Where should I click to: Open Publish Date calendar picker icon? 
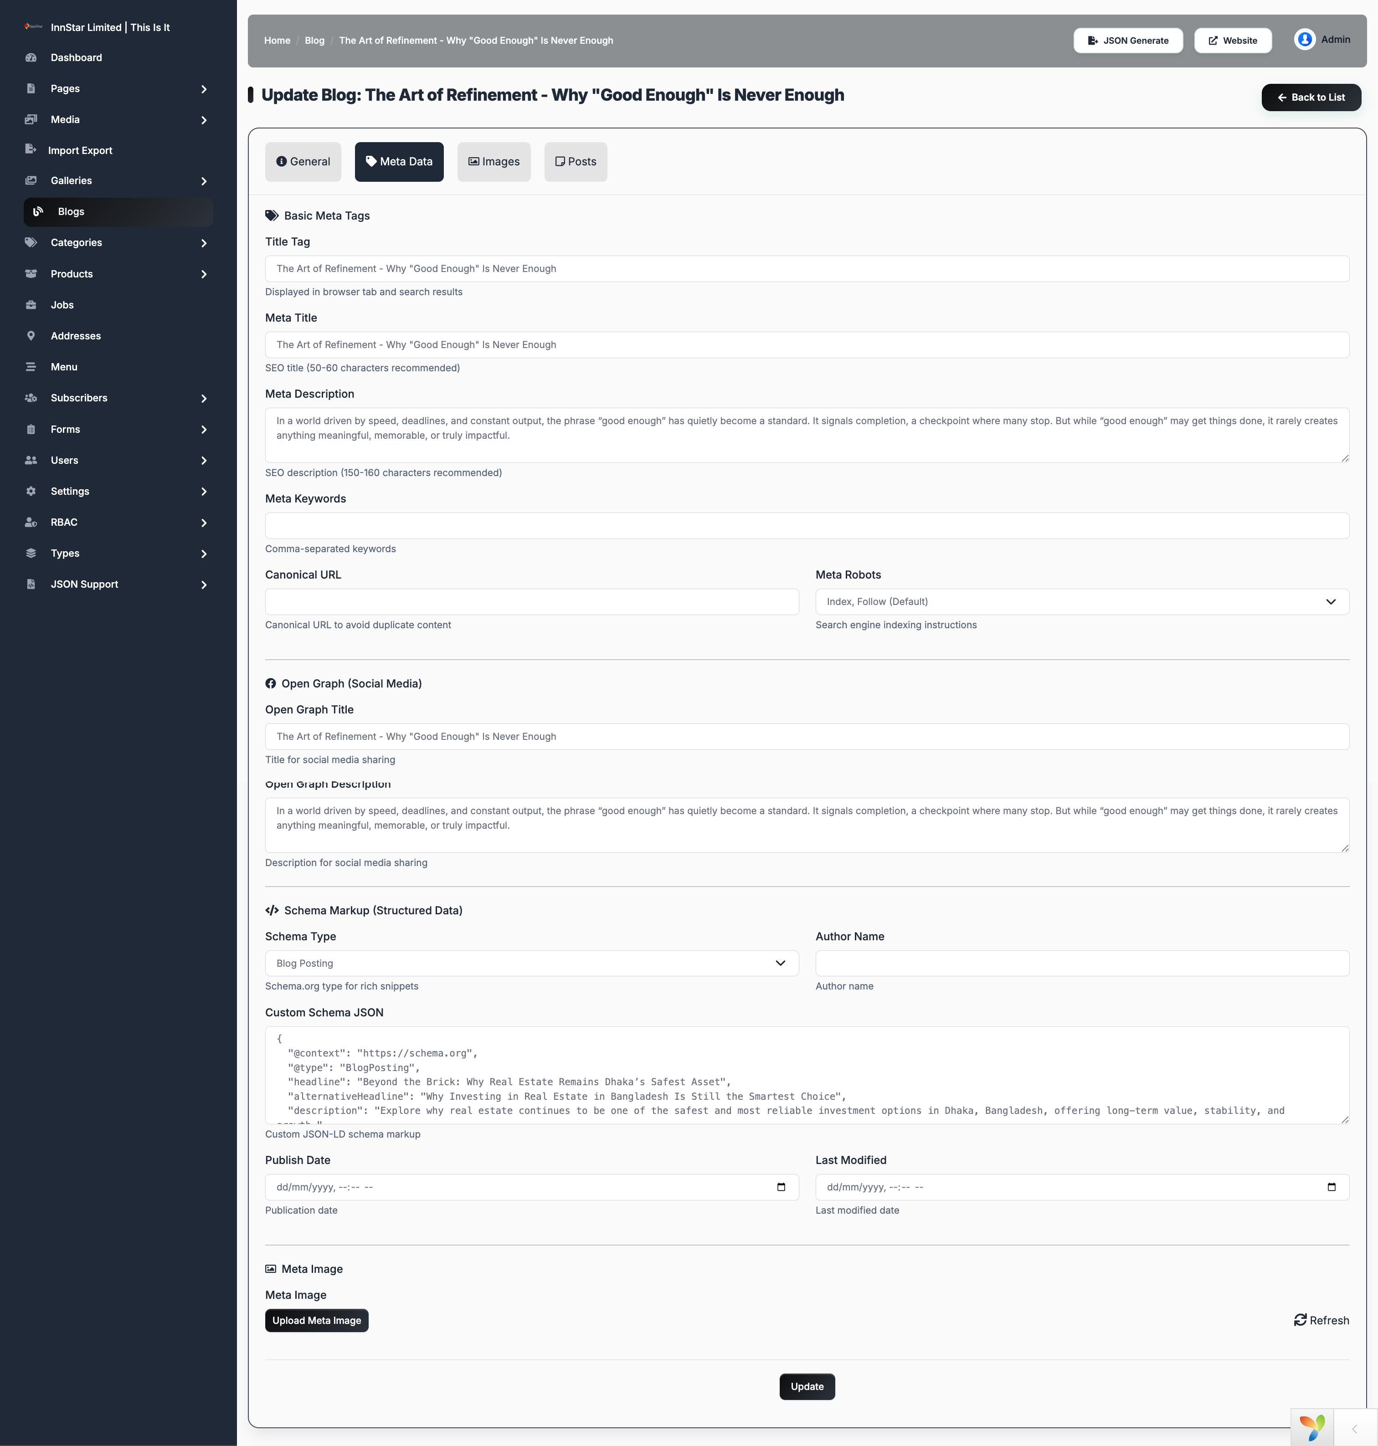[781, 1188]
